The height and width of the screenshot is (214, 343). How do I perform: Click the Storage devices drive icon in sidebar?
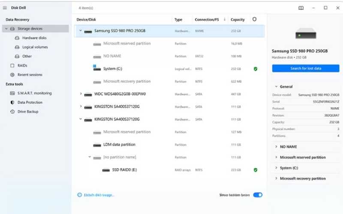tap(12, 29)
